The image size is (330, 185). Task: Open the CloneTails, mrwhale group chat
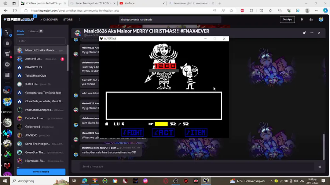pyautogui.click(x=41, y=101)
